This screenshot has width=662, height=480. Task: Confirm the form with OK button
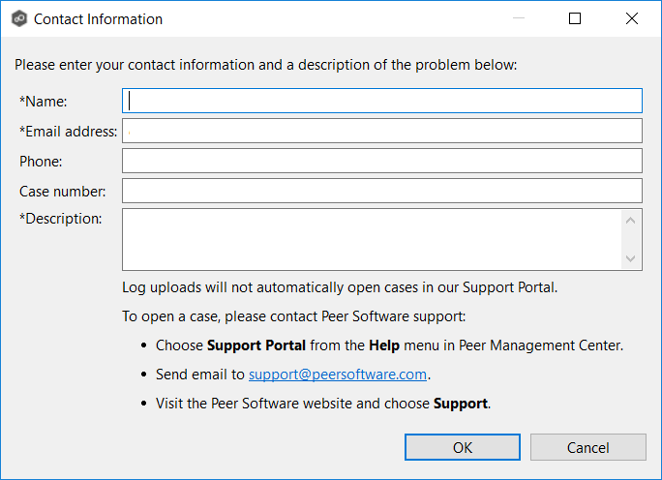(x=463, y=447)
